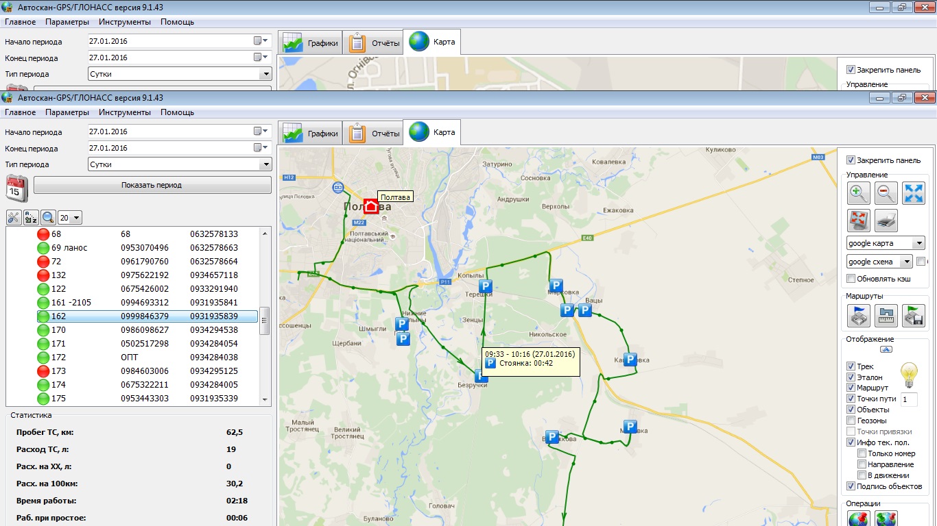Sort vehicle list with A-Z icon

point(31,218)
